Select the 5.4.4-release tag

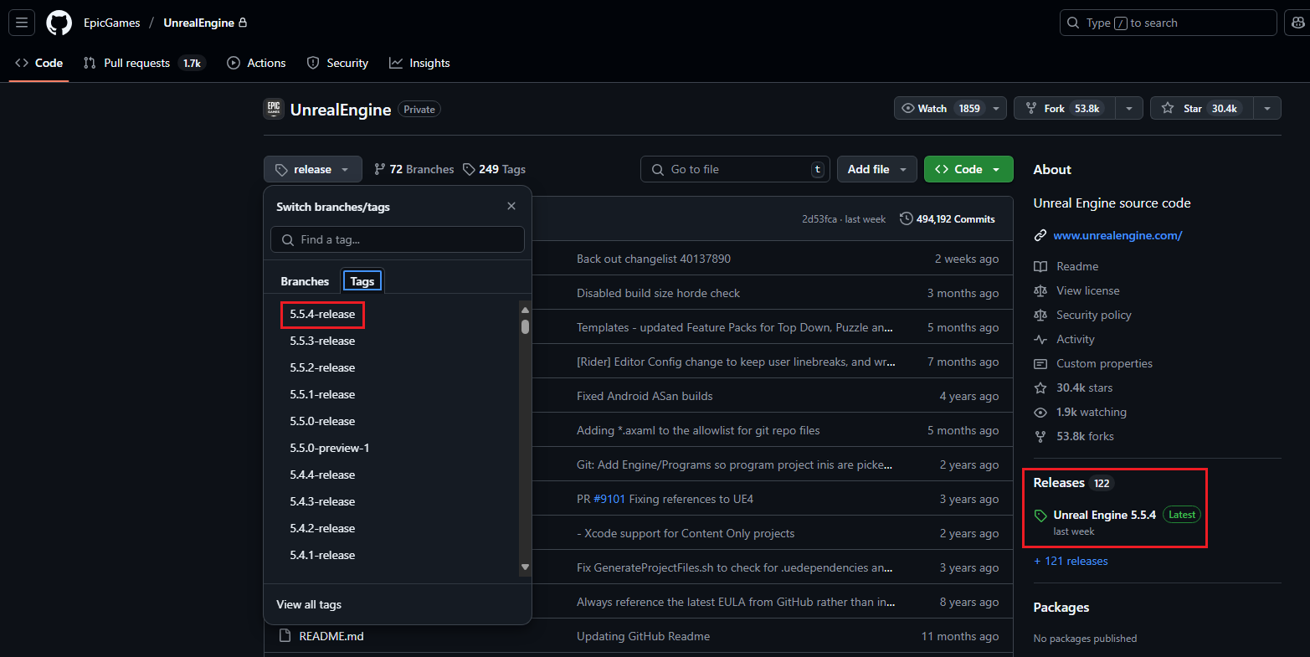click(322, 475)
